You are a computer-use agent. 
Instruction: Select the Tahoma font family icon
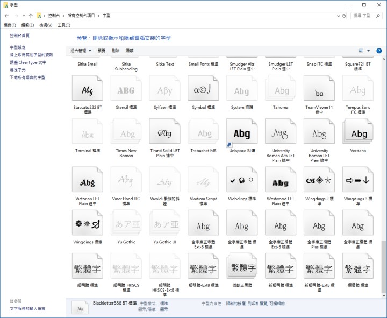(x=281, y=88)
